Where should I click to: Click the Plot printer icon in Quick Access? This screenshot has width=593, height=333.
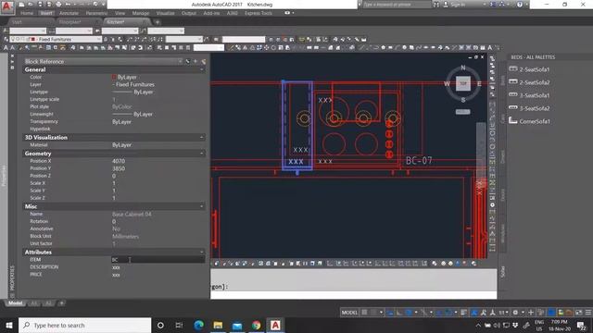coord(58,4)
